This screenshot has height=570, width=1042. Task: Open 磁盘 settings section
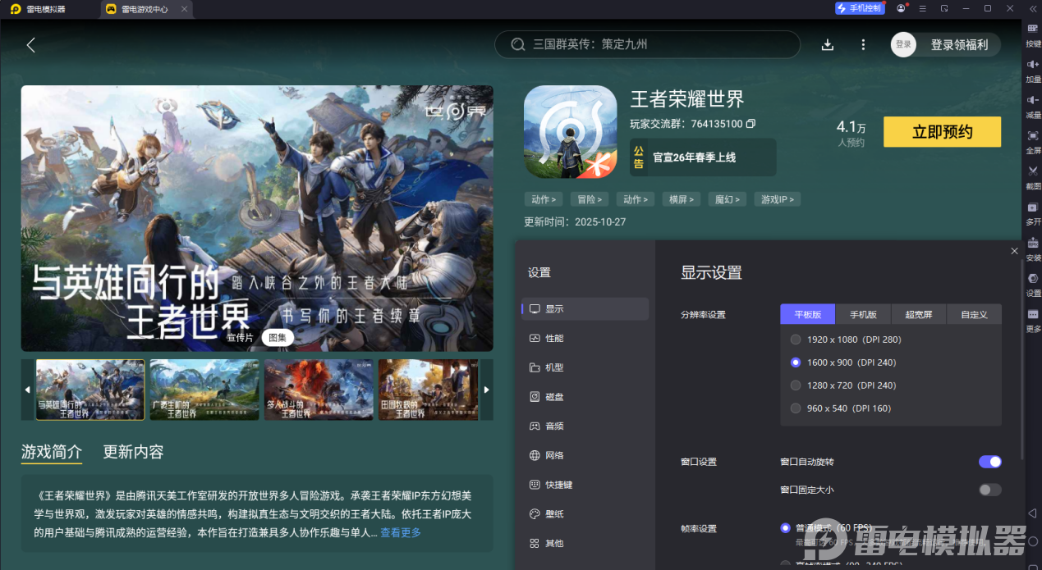[x=585, y=397]
